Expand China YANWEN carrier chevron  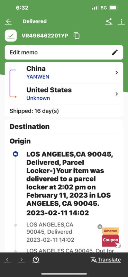click(x=117, y=73)
